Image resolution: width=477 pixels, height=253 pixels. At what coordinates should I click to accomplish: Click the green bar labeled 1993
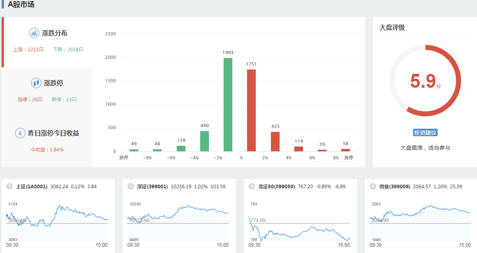pos(228,105)
